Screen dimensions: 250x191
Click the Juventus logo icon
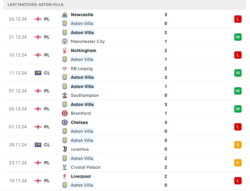[65, 149]
